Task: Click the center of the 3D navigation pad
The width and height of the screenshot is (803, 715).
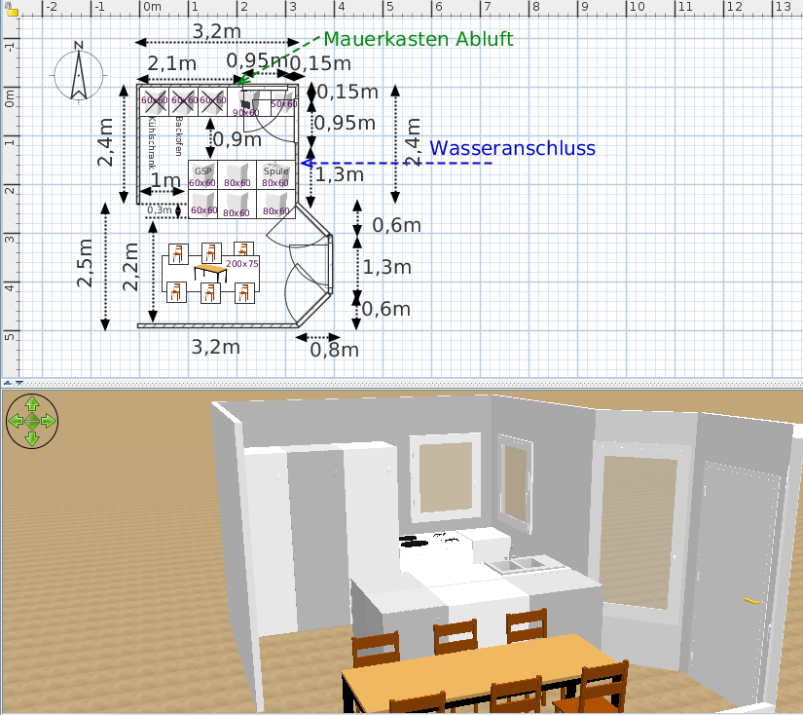Action: (x=32, y=421)
